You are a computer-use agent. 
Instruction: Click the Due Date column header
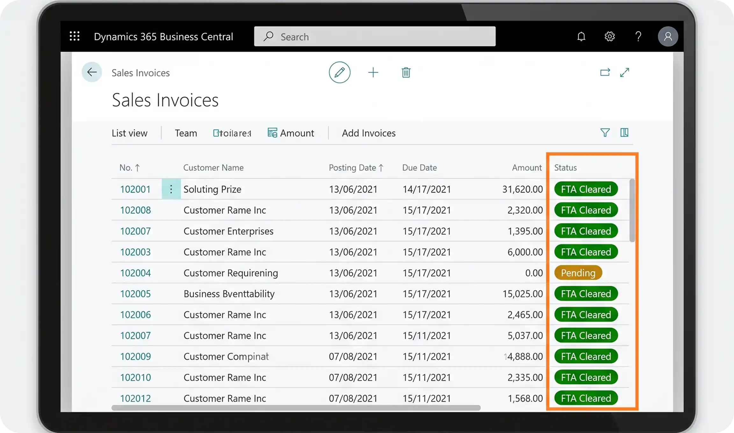(419, 168)
